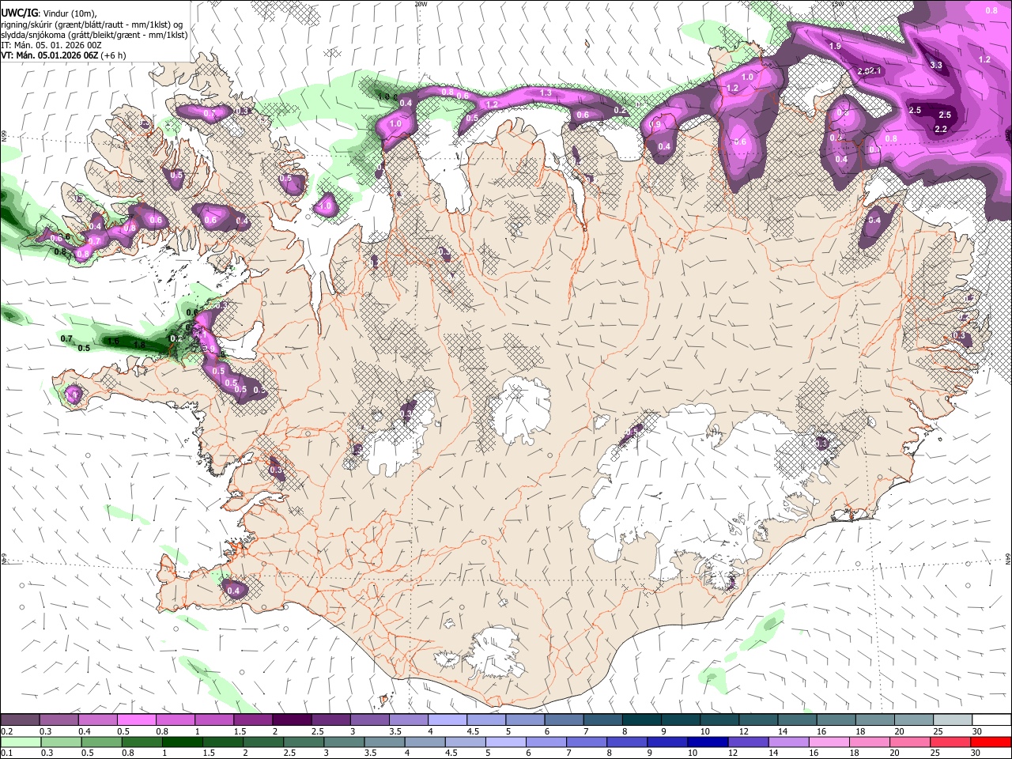Click the 1.3 value on the north coast band
The image size is (1012, 759).
coord(546,93)
